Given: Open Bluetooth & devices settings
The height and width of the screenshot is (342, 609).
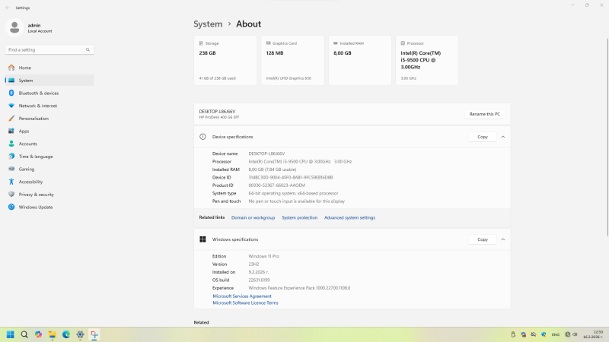Looking at the screenshot, I should (x=38, y=93).
